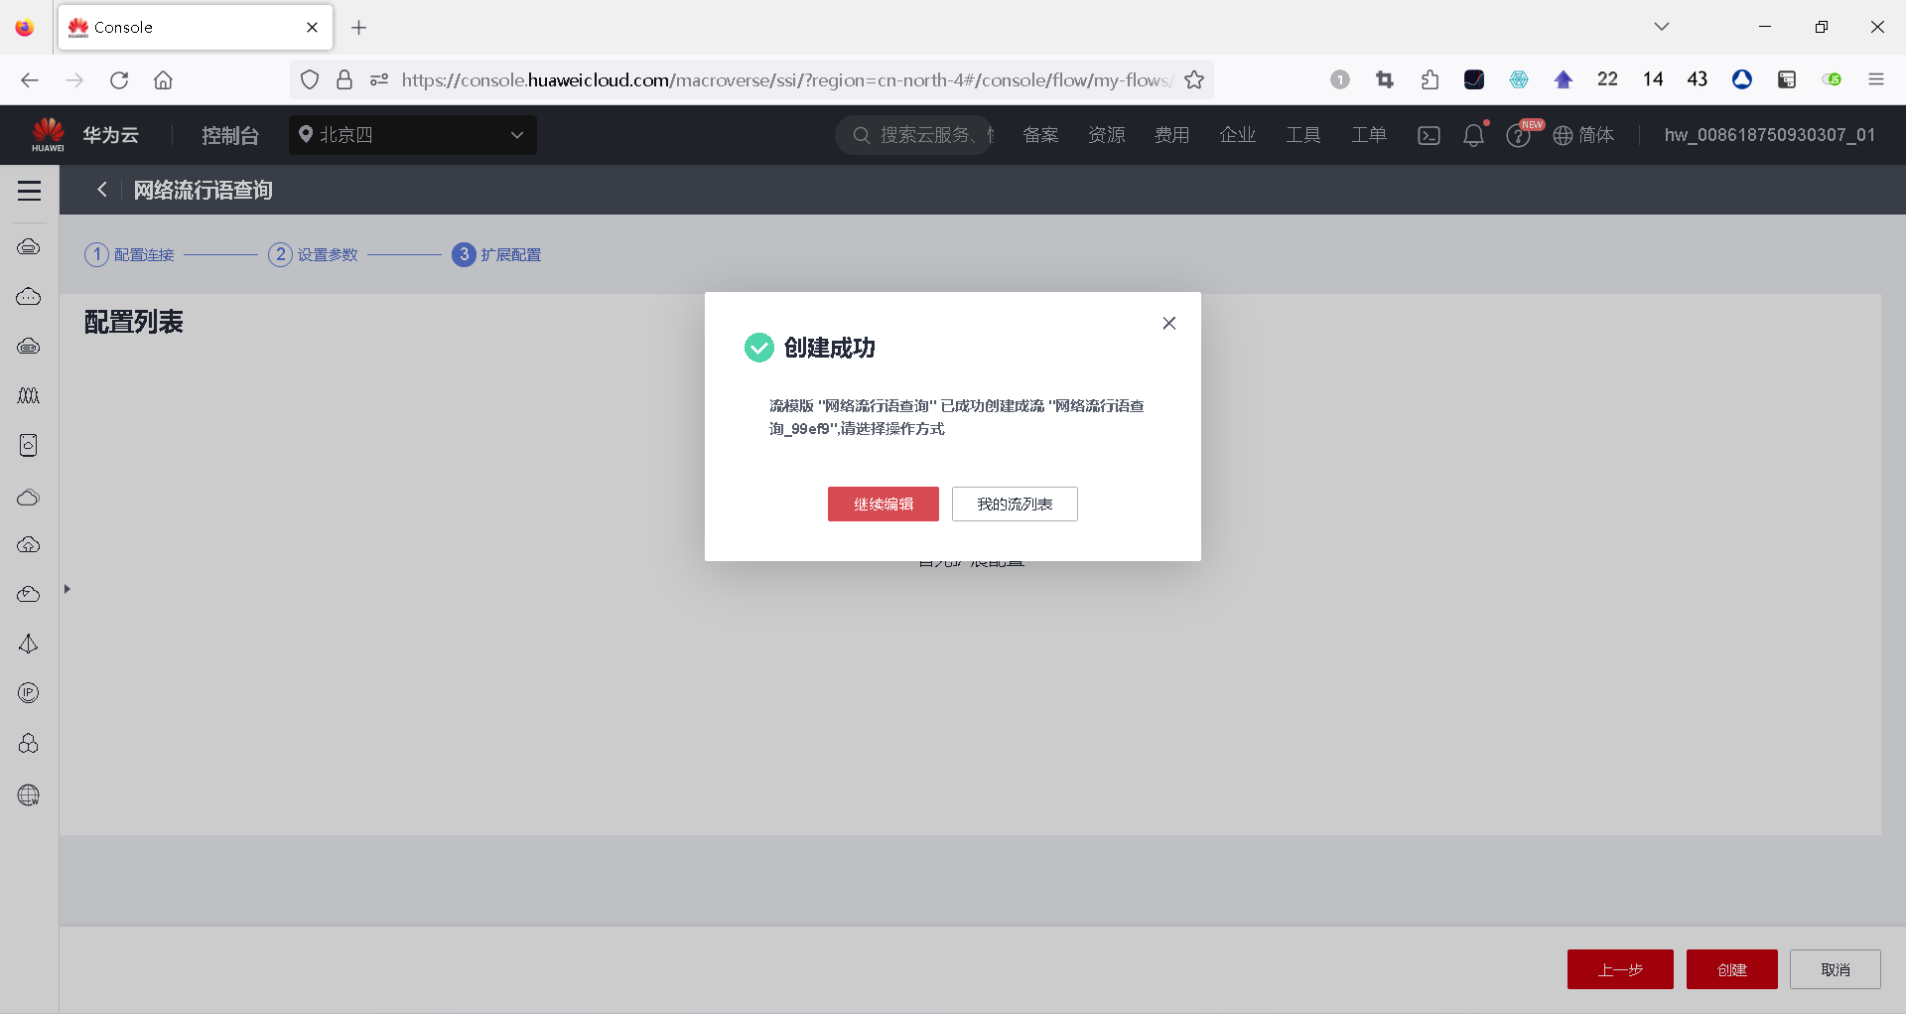Click the tracking protection shield icon

point(310,79)
